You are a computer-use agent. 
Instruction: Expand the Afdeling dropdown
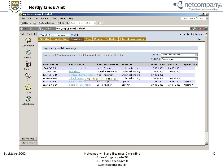tap(196, 59)
